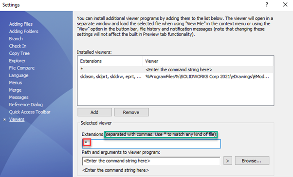
Task: Open the Adding Files settings page
Action: 21,24
